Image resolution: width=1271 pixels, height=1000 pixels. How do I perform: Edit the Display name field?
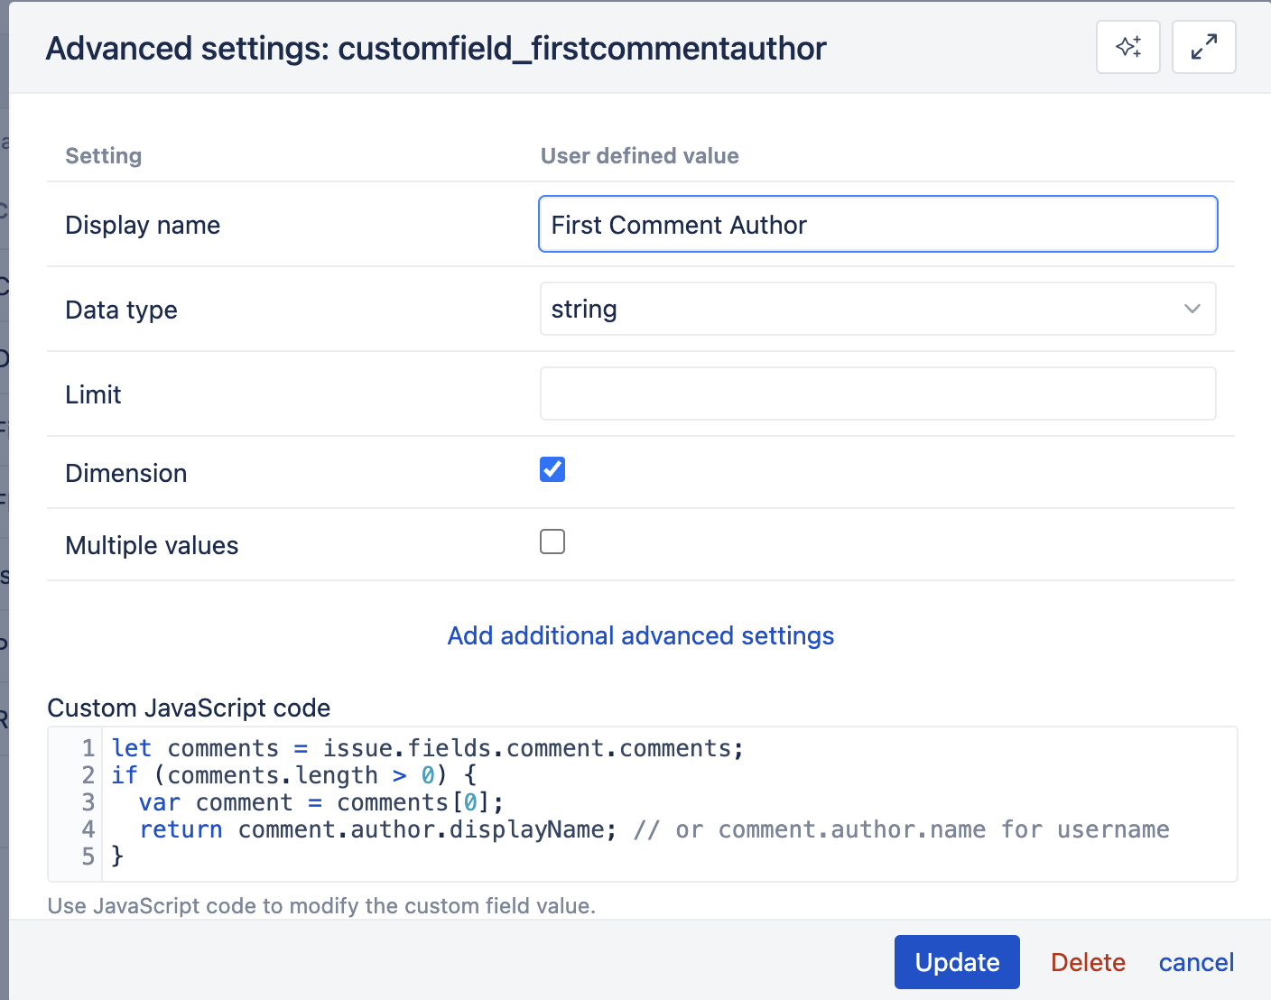tap(878, 224)
